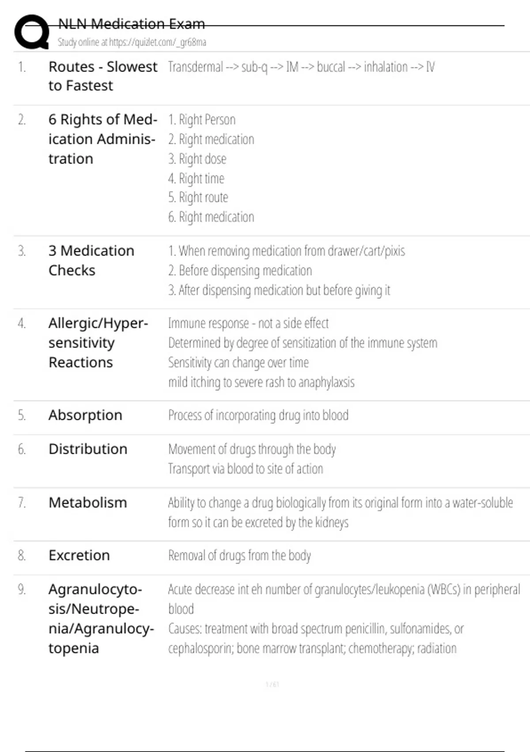Select the 3 Medication Checks term

(x=91, y=261)
